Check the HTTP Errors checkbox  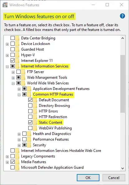[30, 111]
